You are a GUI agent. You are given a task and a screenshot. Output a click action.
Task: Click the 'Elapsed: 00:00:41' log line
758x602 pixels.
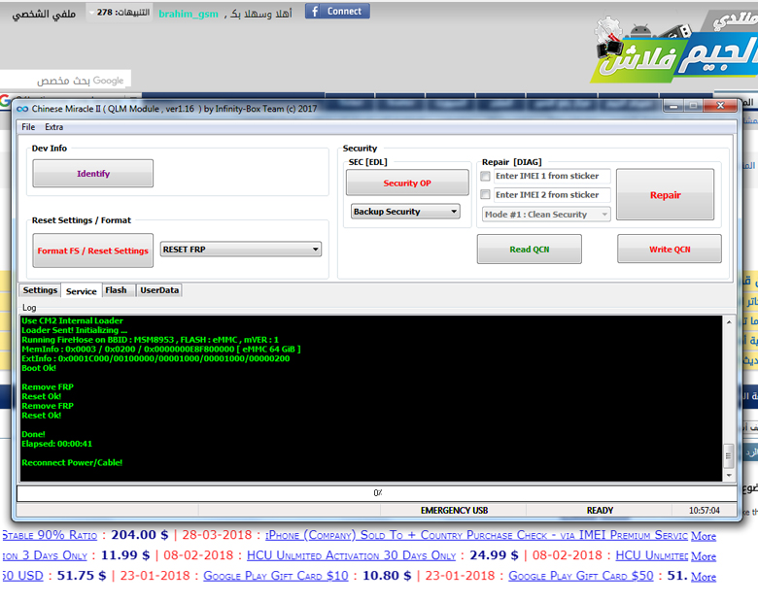coord(56,444)
